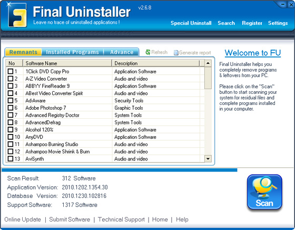The image size is (295, 230).
Task: Open the Welcome to FU link
Action: (253, 53)
